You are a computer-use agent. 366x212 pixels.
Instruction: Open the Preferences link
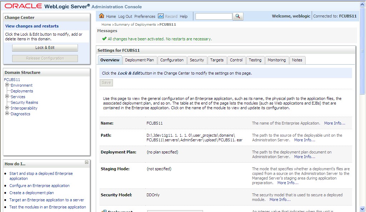coord(145,16)
